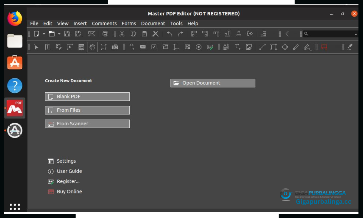Toggle the Hand tool
363x218 pixels.
(x=92, y=47)
